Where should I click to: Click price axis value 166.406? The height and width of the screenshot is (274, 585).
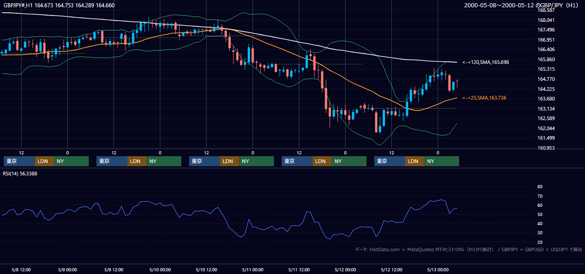click(x=546, y=49)
